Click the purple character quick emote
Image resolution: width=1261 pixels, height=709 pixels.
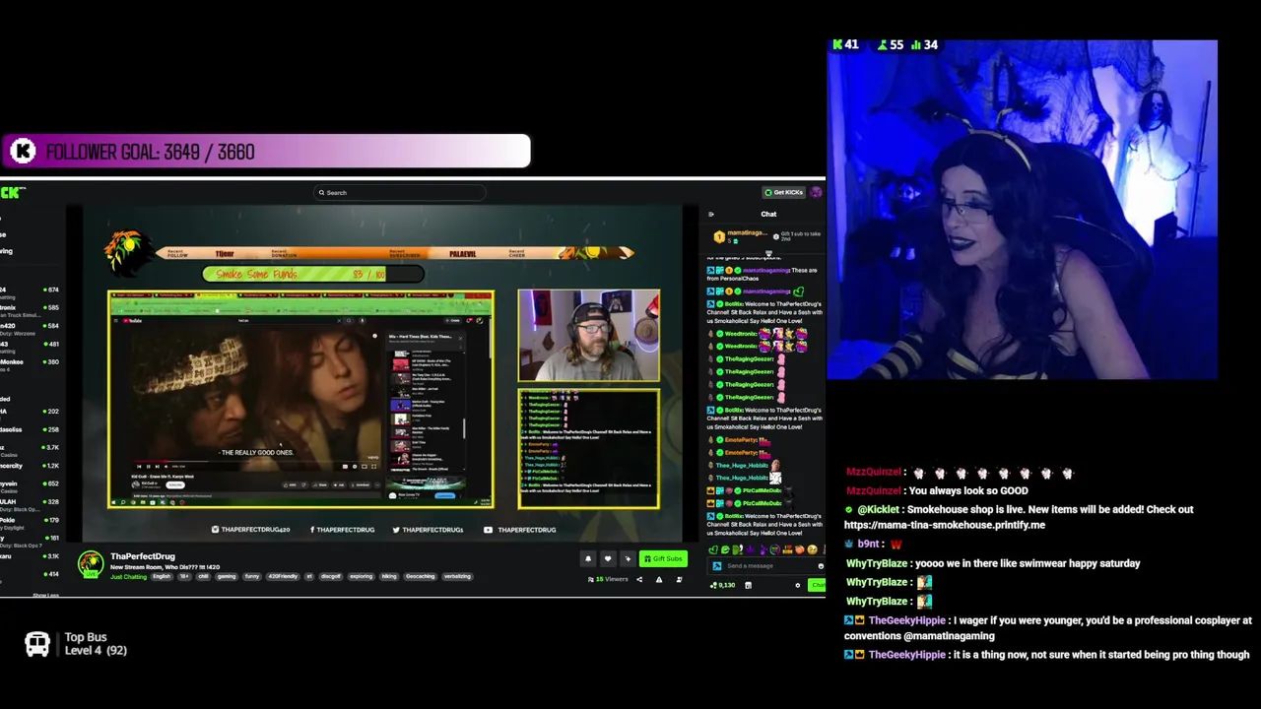(x=763, y=550)
